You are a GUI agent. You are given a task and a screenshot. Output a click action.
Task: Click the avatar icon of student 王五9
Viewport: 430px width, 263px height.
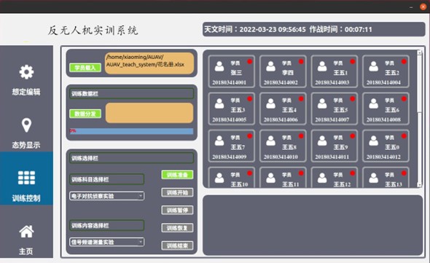(x=322, y=141)
